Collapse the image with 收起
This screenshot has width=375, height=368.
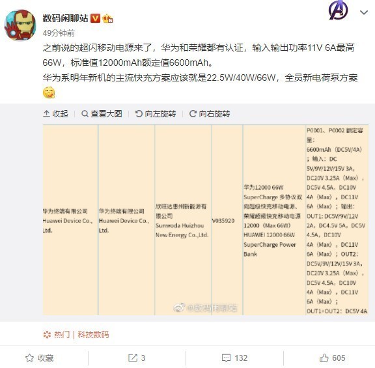pos(55,113)
